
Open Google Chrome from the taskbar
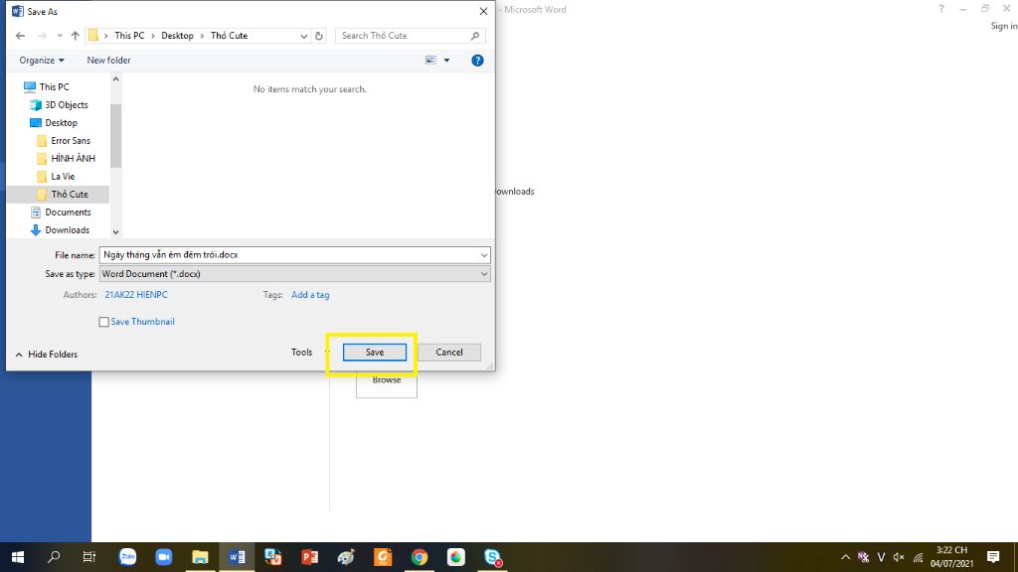coord(420,557)
